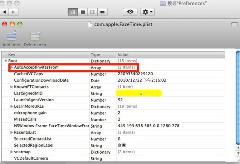The width and height of the screenshot is (240, 164).
Task: Click the search folder icon beside Preferences
Action: coord(163,3)
